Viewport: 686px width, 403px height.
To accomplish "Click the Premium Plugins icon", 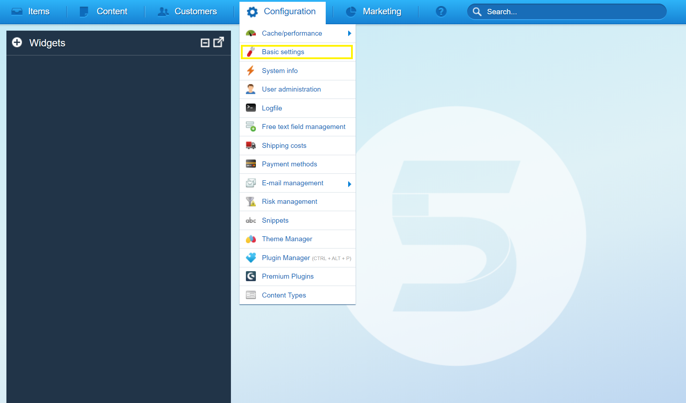I will pyautogui.click(x=251, y=276).
